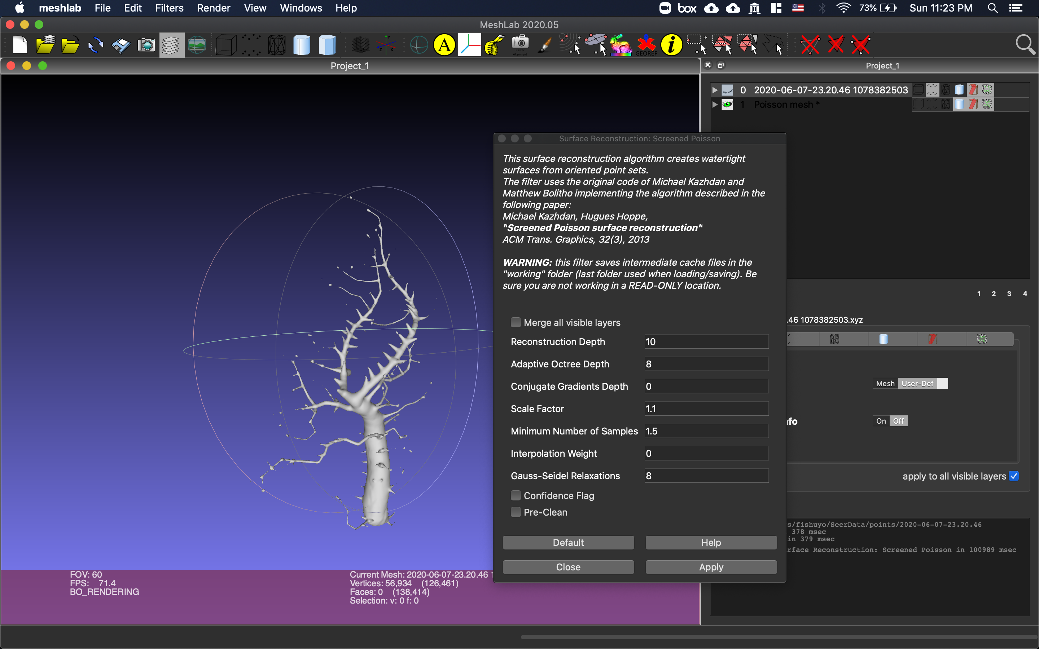Apply the Screened Poisson reconstruction
Viewport: 1039px width, 649px height.
point(711,567)
